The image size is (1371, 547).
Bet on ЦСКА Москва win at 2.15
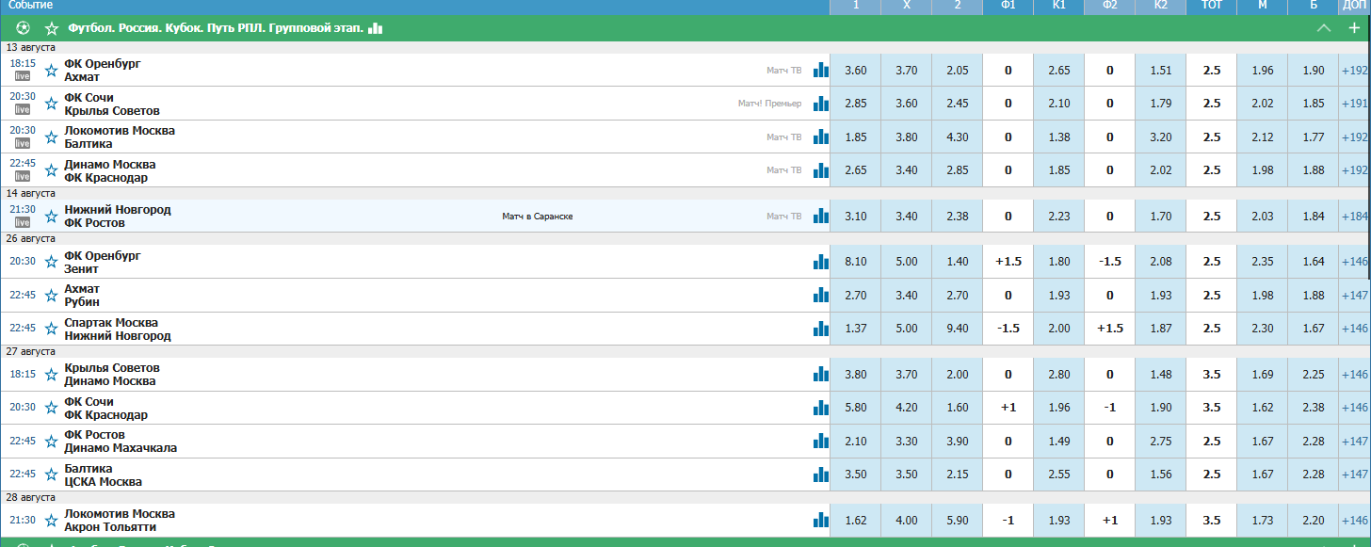(x=958, y=475)
